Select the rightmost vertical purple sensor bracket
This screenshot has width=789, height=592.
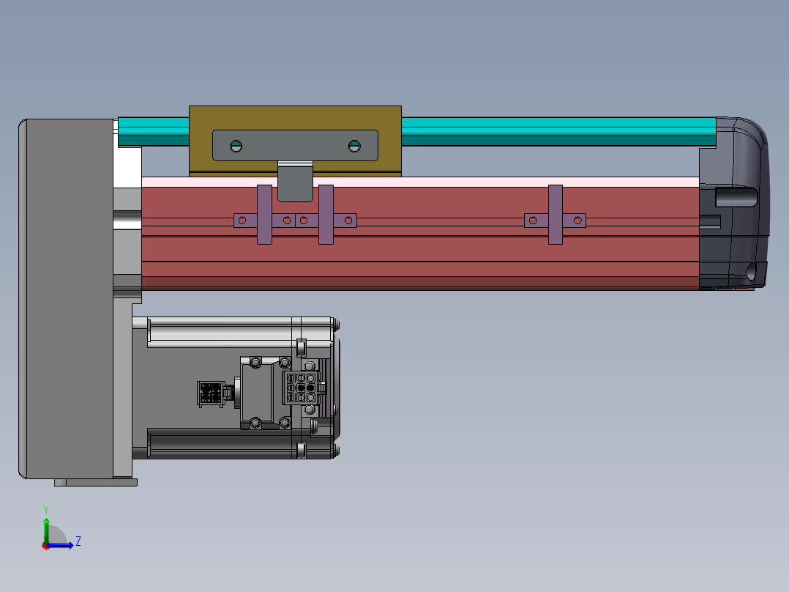556,215
